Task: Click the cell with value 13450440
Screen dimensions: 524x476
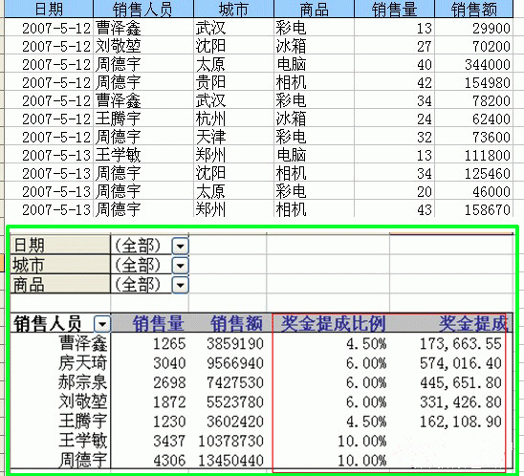Action: [x=231, y=461]
